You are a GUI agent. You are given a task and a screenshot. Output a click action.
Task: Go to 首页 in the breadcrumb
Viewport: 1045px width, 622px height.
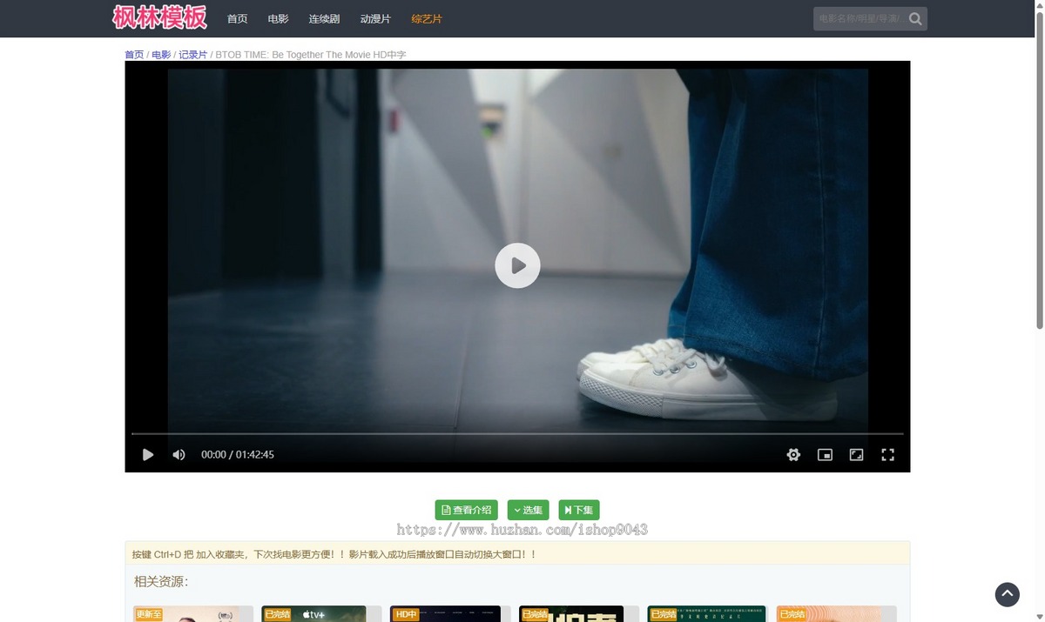[x=134, y=54]
